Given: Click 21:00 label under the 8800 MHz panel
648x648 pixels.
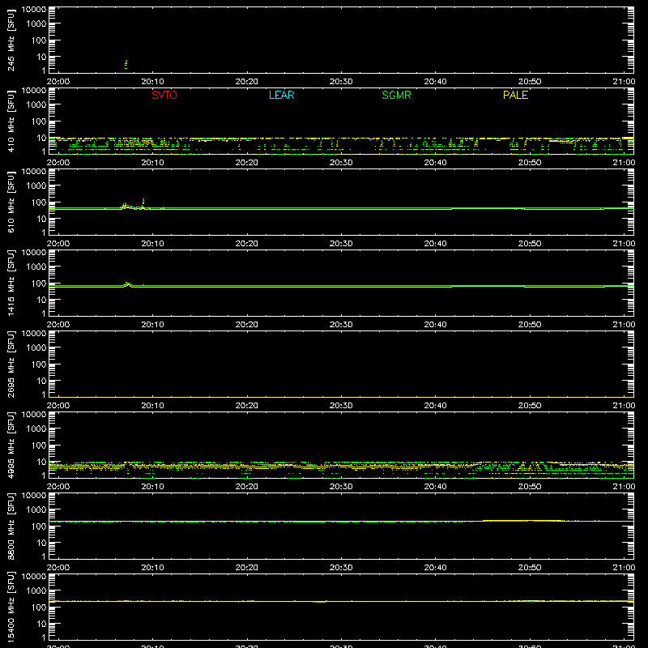Looking at the screenshot, I should [x=624, y=568].
